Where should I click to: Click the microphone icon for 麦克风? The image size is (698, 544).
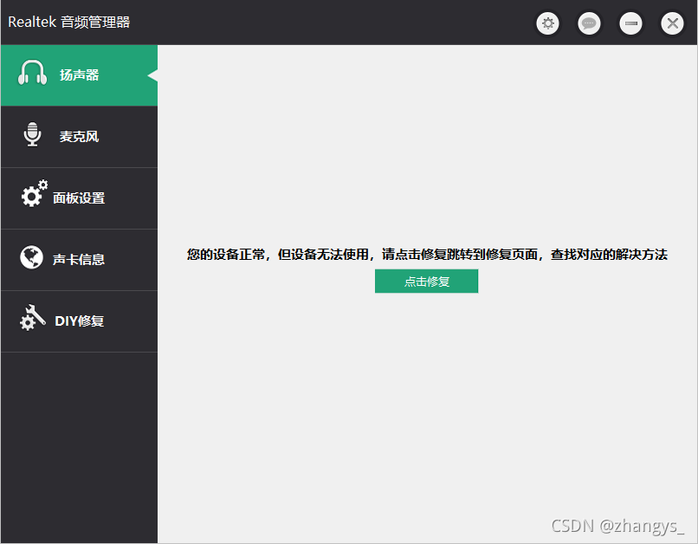pyautogui.click(x=32, y=134)
